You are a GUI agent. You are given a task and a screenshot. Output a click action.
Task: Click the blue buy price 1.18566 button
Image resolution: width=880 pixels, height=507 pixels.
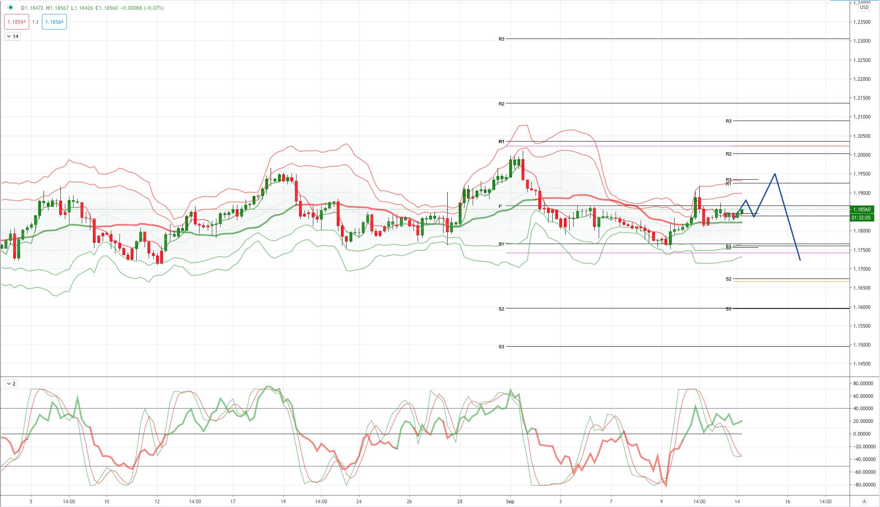pos(54,22)
